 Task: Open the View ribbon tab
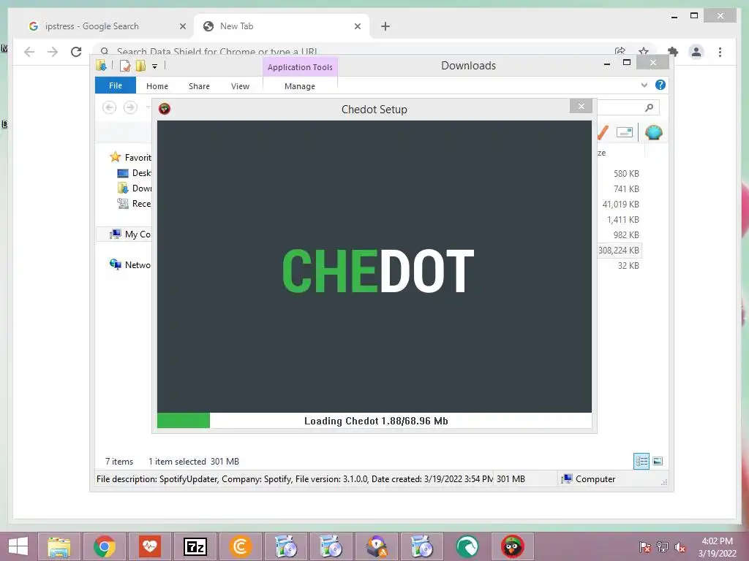(240, 86)
